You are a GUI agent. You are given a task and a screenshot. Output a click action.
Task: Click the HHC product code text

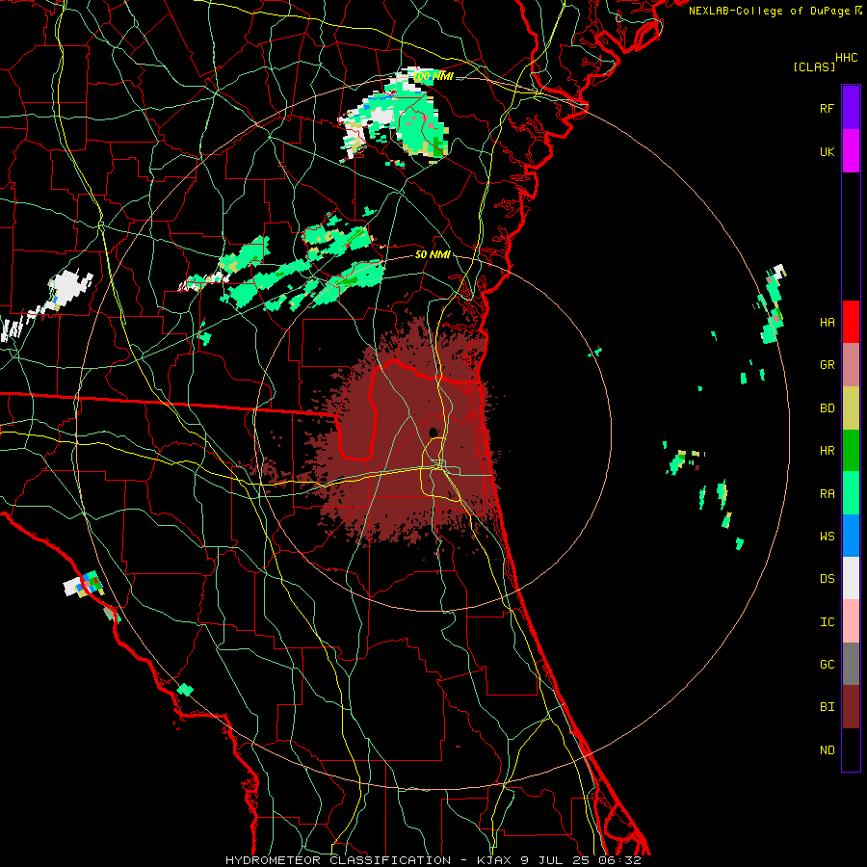(x=847, y=58)
